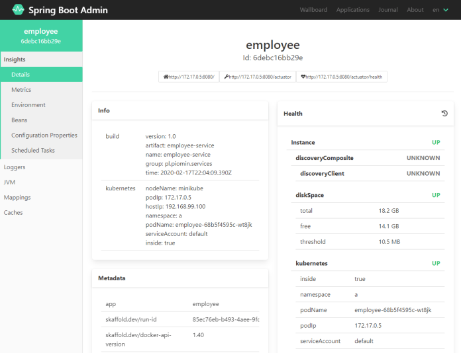The height and width of the screenshot is (353, 461).
Task: Open the JVM sidebar section
Action: coord(41,182)
